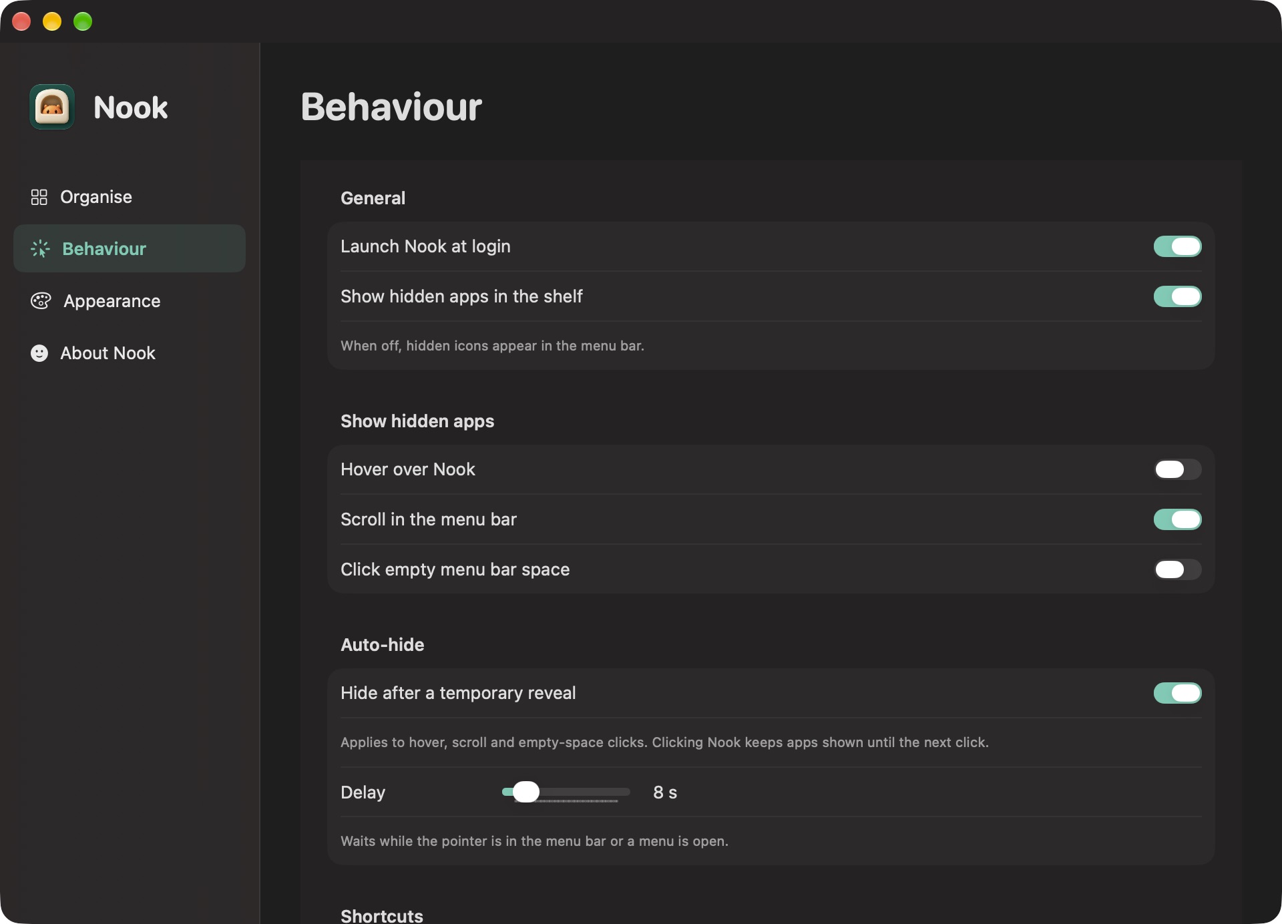Close the window with the red button
Screen dimensions: 1282x924
[x=22, y=21]
